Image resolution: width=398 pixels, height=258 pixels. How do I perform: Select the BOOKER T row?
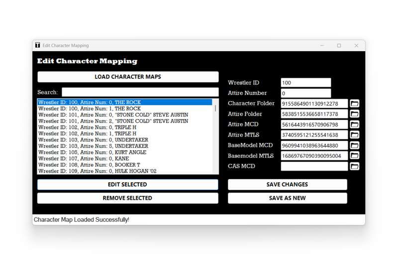[125, 165]
